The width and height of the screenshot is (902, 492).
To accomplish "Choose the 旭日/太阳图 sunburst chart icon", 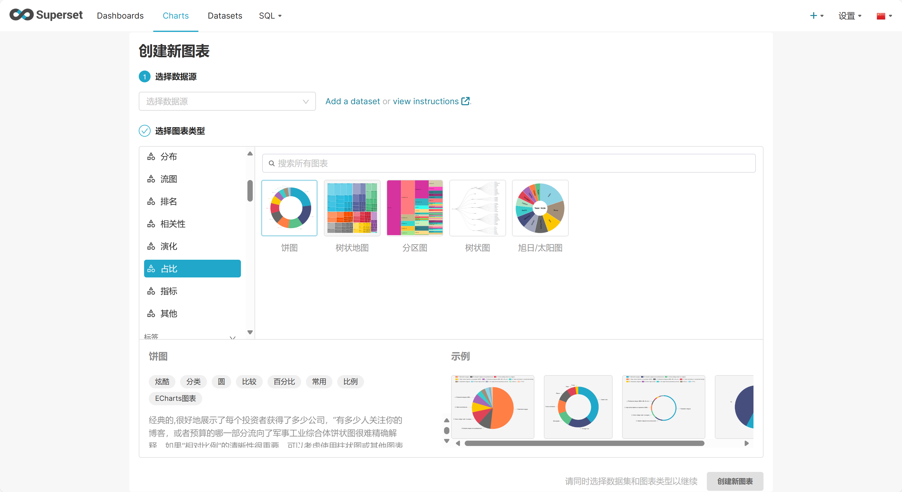I will (540, 208).
